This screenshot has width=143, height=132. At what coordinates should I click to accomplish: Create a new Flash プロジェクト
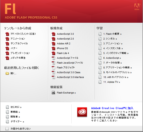click(x=66, y=68)
